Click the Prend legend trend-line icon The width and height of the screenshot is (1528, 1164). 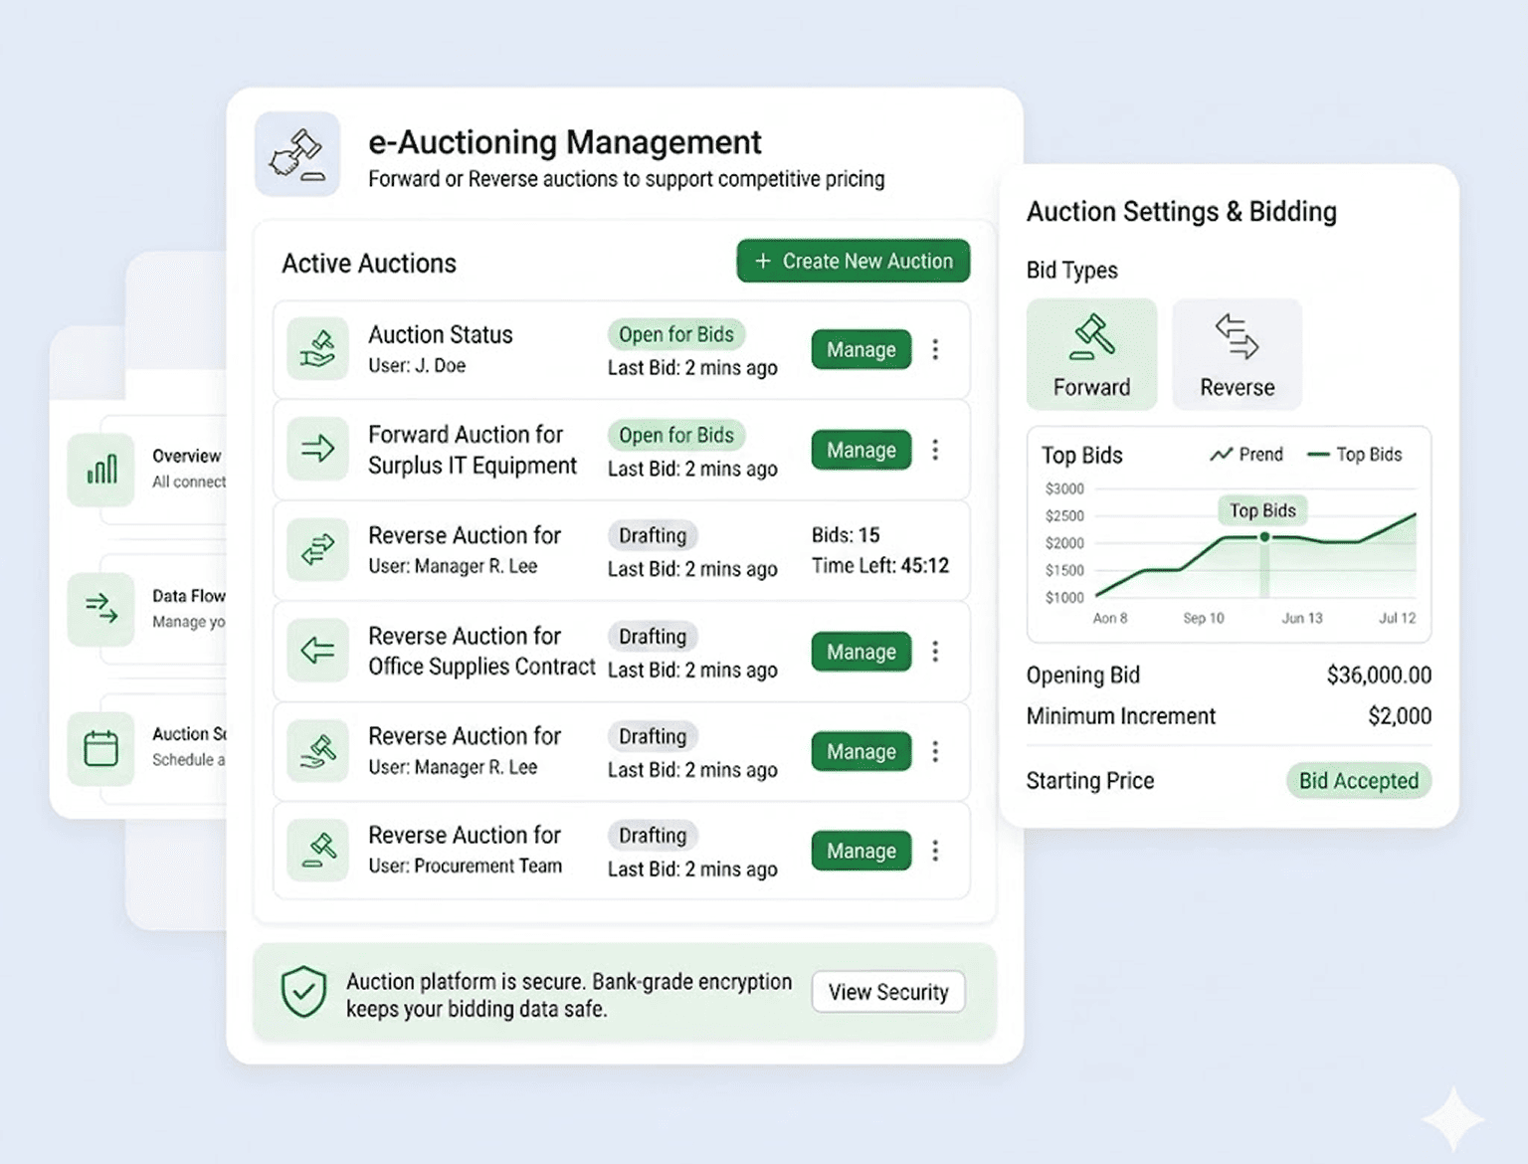(x=1221, y=455)
